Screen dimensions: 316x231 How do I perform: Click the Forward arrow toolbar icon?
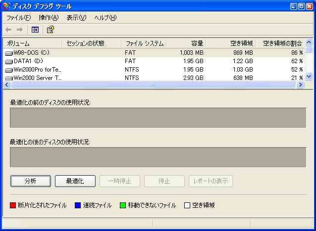tap(20, 30)
